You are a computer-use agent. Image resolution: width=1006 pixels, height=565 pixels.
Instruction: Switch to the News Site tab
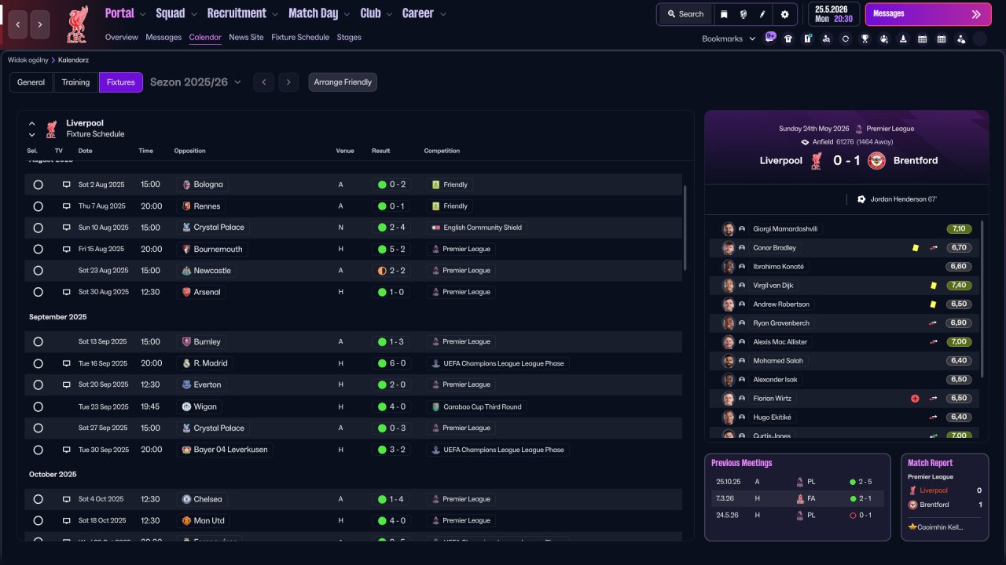pos(246,37)
